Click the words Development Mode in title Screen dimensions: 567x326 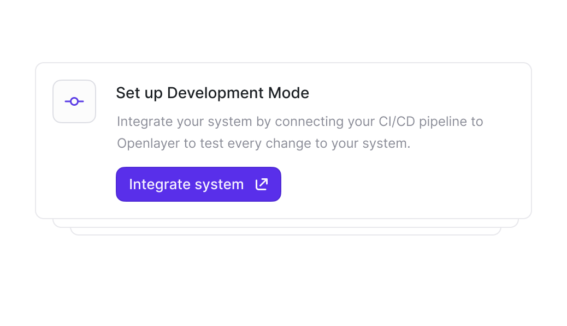pyautogui.click(x=238, y=93)
